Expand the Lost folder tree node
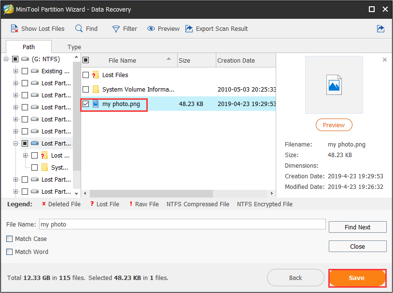The height and width of the screenshot is (293, 393). (25, 155)
